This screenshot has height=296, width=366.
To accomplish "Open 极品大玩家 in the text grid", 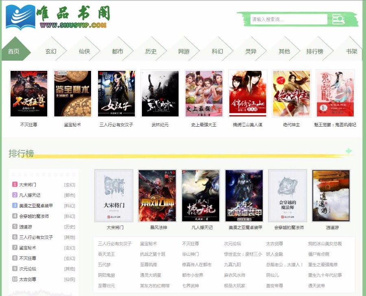I will click(x=235, y=285).
